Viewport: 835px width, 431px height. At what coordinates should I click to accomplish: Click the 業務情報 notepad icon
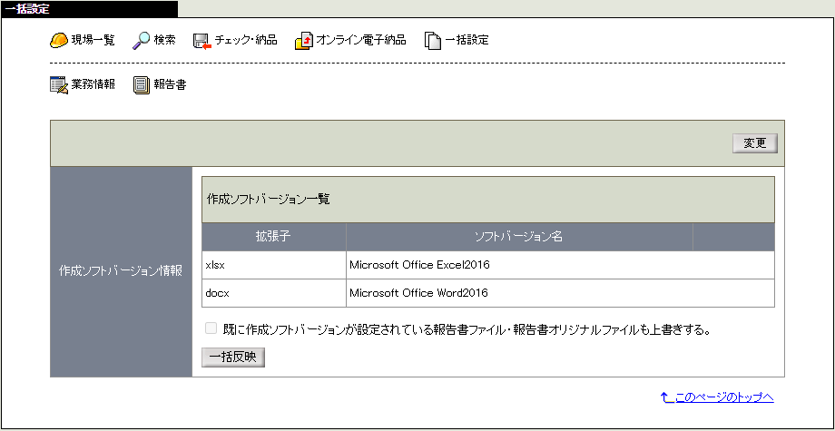point(59,85)
